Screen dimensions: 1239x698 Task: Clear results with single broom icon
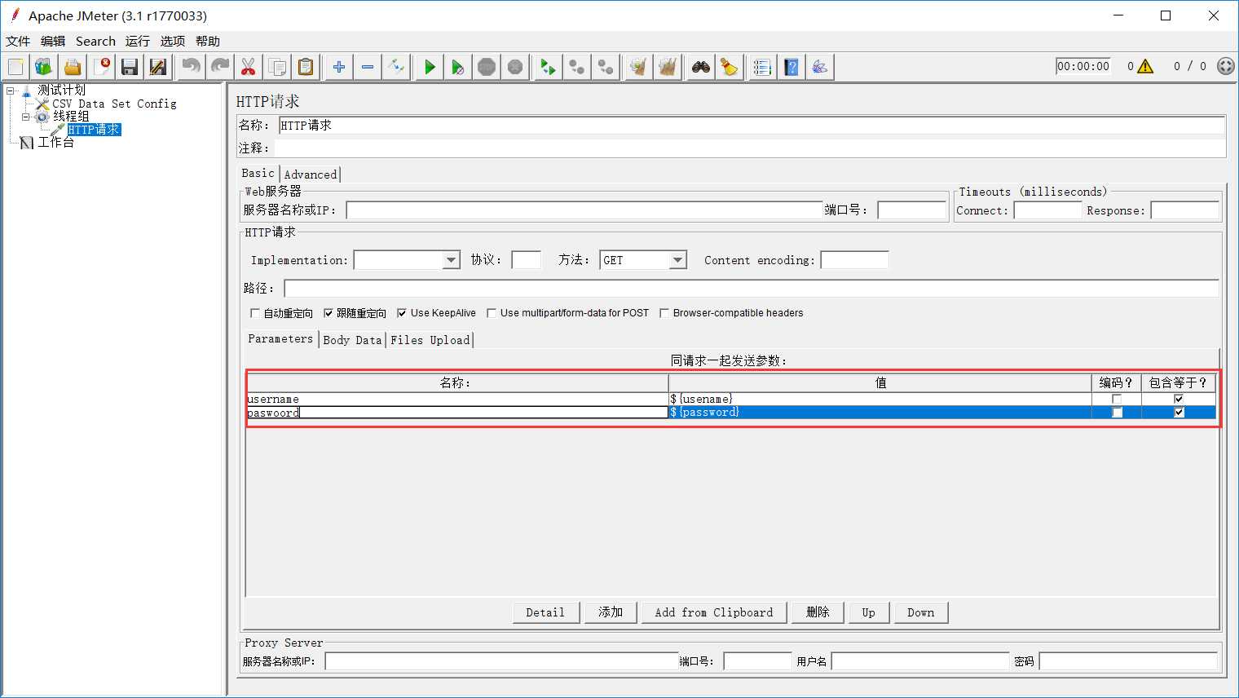639,67
